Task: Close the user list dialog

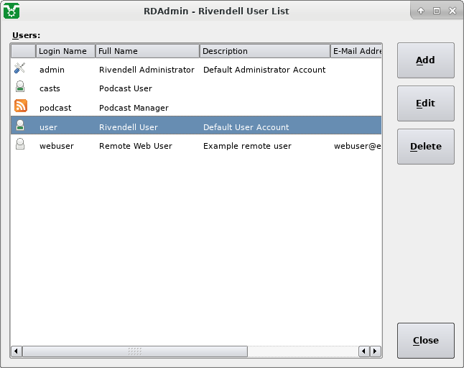Action: (425, 340)
